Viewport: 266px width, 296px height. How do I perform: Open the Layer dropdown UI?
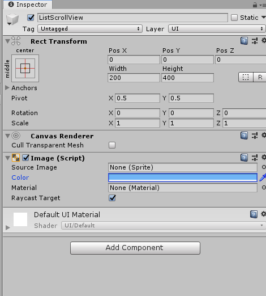(x=217, y=29)
